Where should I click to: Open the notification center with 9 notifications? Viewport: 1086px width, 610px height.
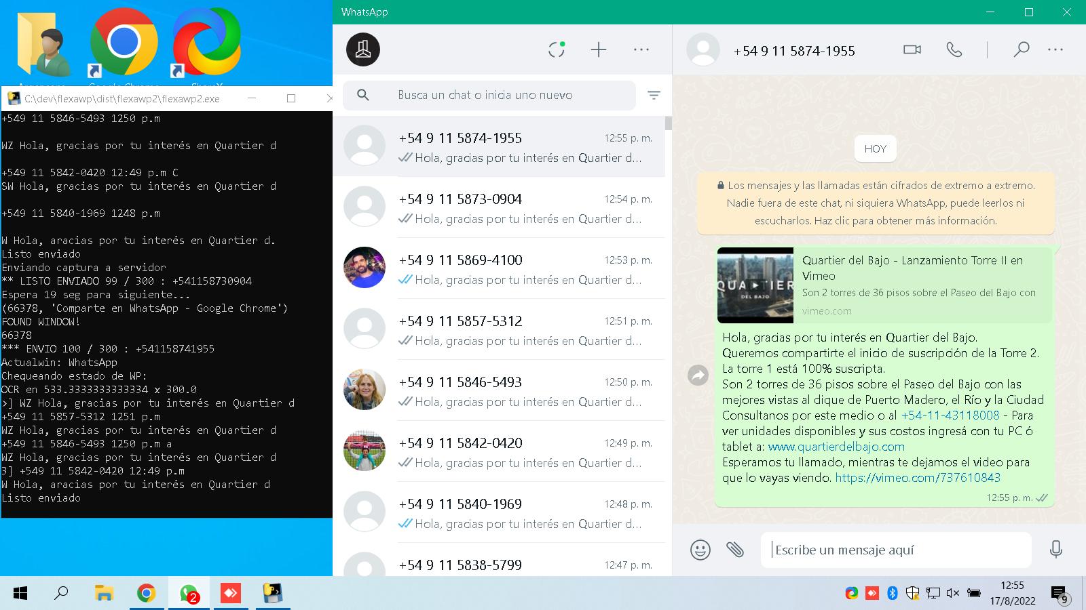coord(1060,594)
